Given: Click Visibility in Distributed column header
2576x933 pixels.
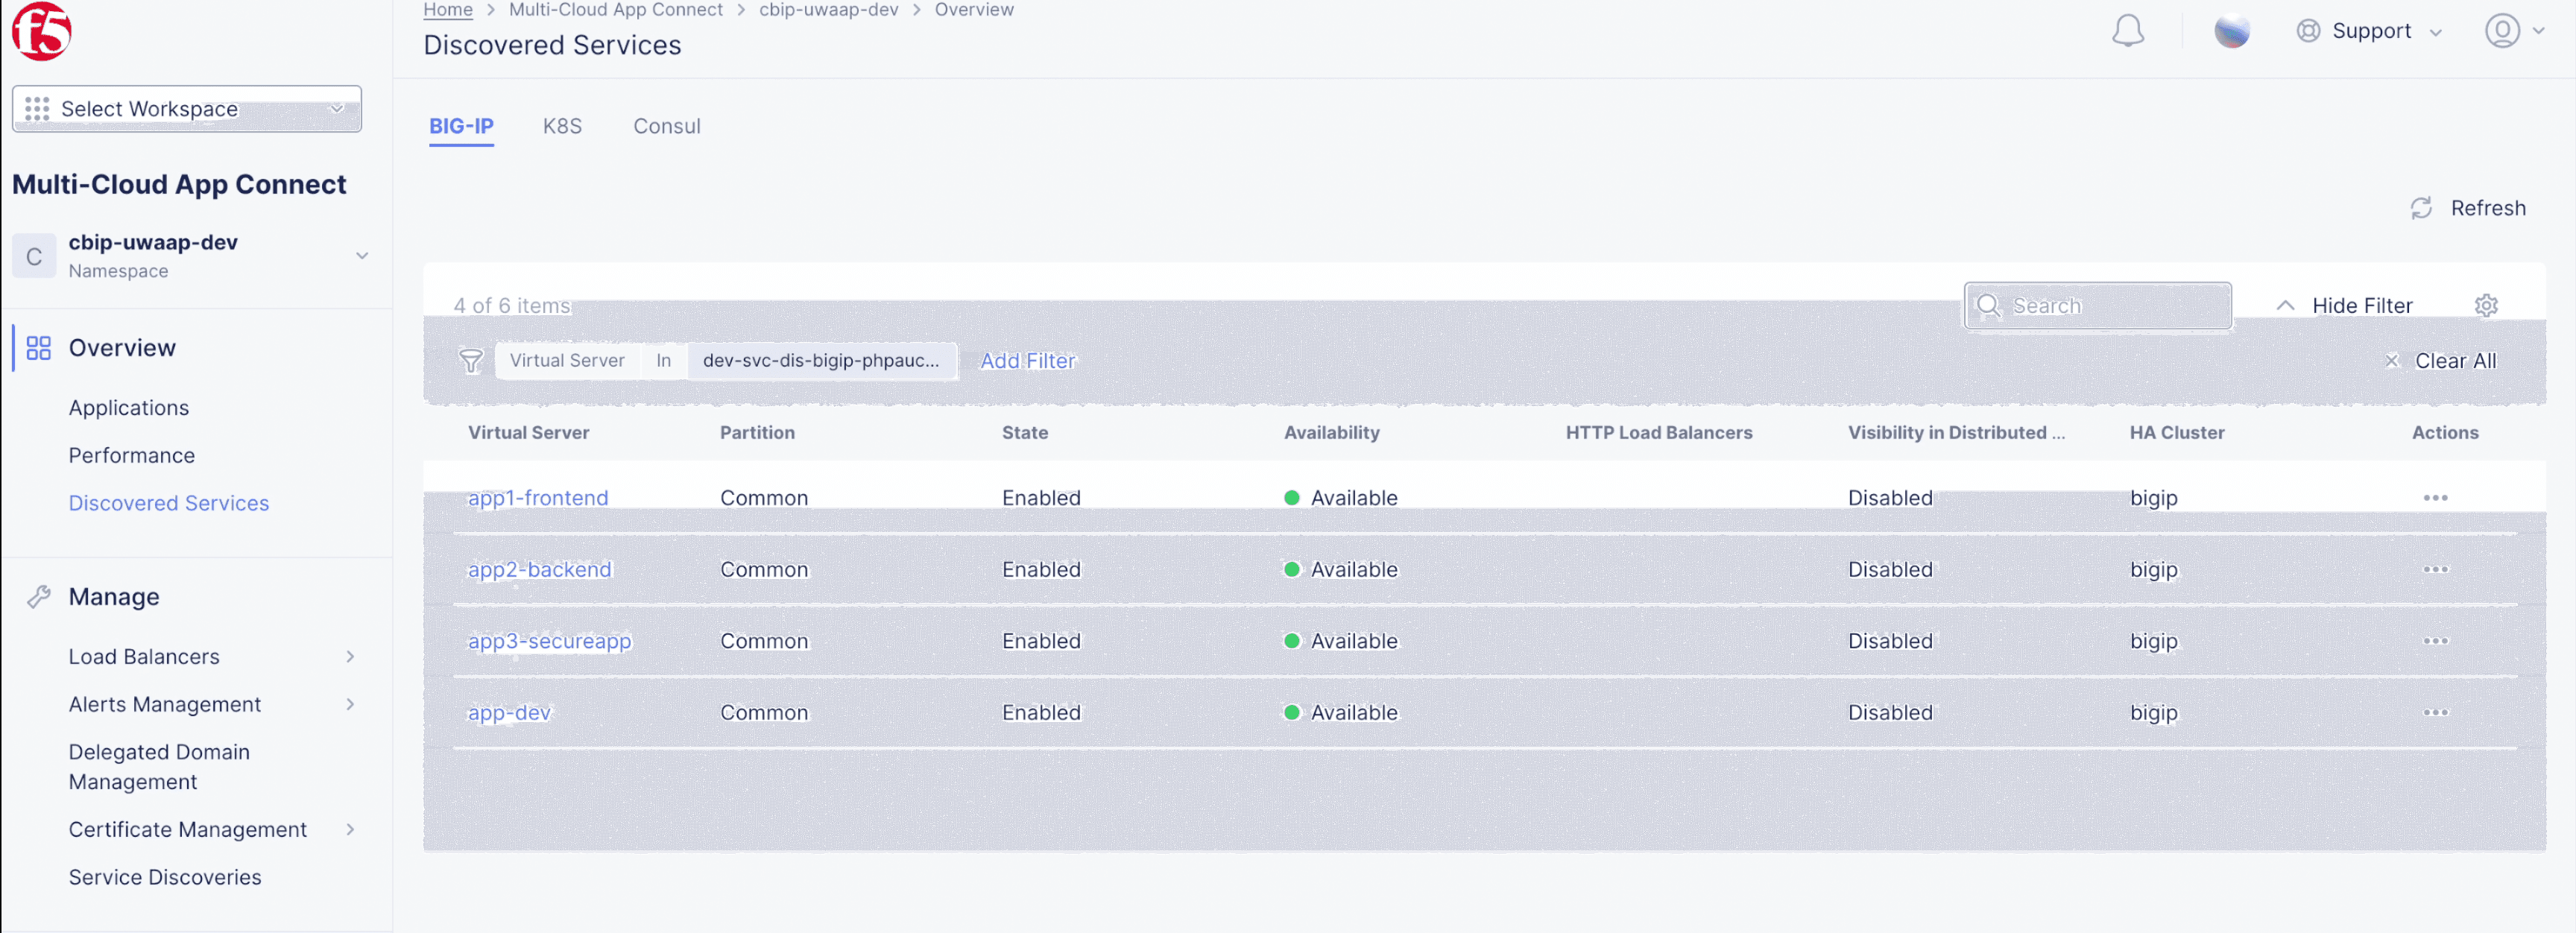Looking at the screenshot, I should coord(1955,433).
